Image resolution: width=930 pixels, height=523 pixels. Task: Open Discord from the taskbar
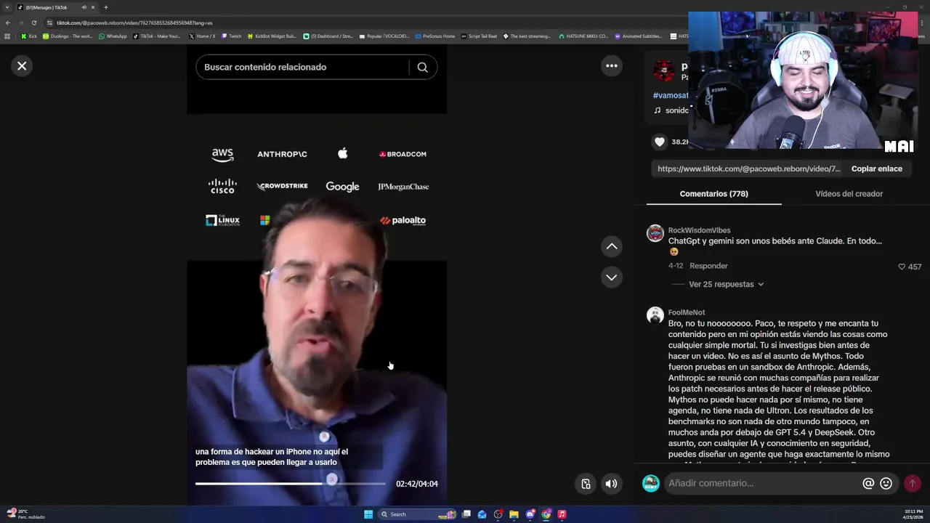coord(530,514)
